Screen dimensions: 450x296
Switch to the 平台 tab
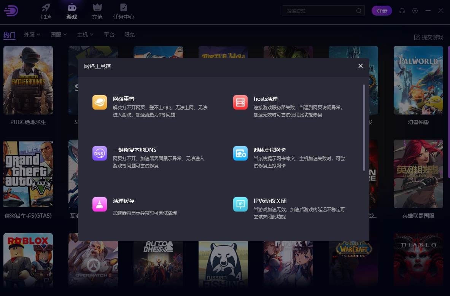[109, 35]
